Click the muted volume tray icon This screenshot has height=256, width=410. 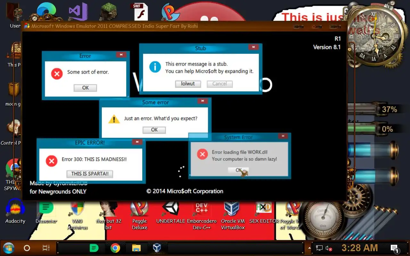[329, 248]
